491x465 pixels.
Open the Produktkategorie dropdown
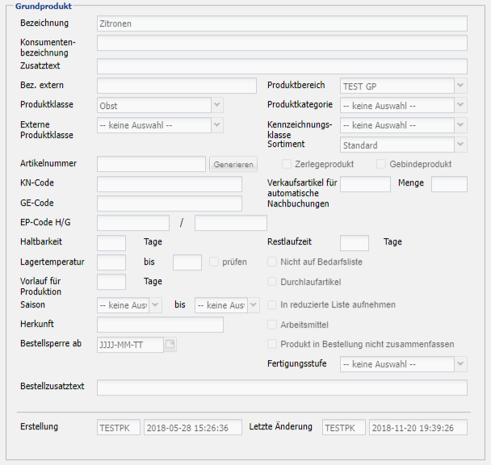click(403, 105)
